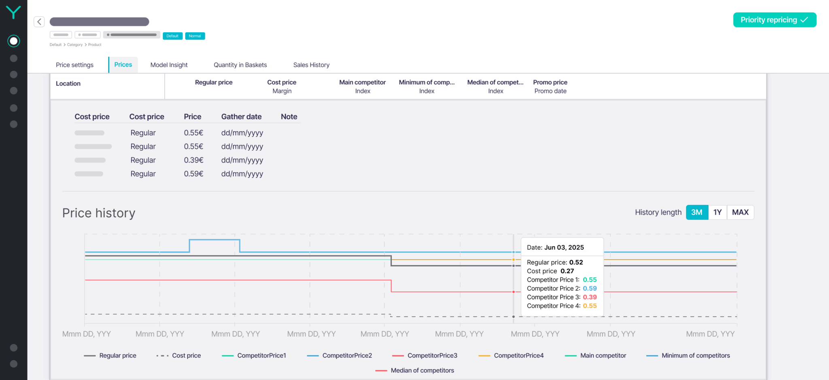Click the Default tag badge
829x380 pixels.
point(172,36)
